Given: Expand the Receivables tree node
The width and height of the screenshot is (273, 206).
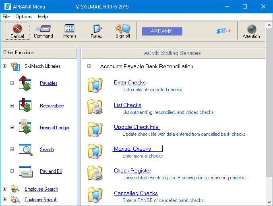Looking at the screenshot, I should [12, 106].
